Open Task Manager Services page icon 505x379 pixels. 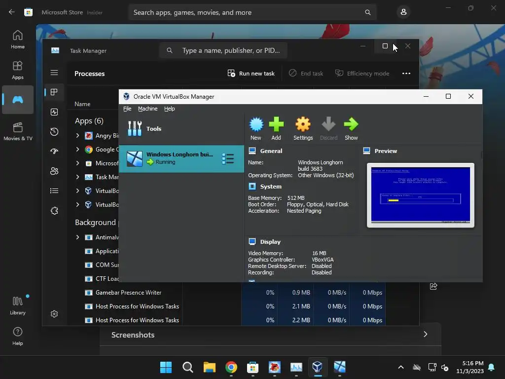[x=54, y=211]
